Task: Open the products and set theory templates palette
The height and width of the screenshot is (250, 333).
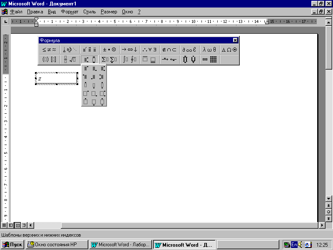Action: 189,59
